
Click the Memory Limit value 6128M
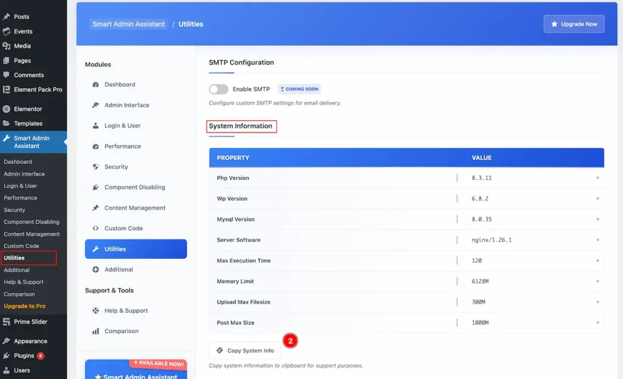click(x=480, y=281)
